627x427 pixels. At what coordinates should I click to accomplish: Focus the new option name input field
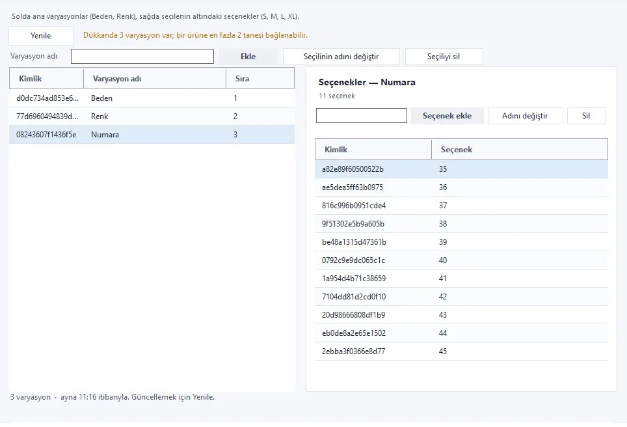pyautogui.click(x=362, y=116)
